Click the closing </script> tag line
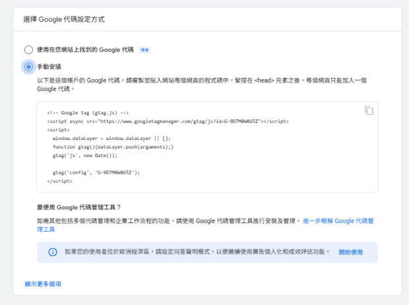 coord(59,181)
